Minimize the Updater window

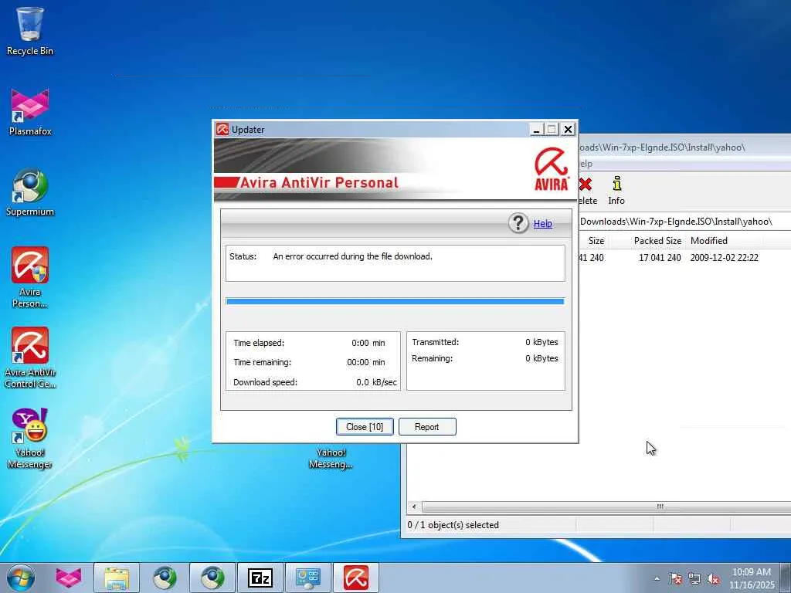point(536,130)
